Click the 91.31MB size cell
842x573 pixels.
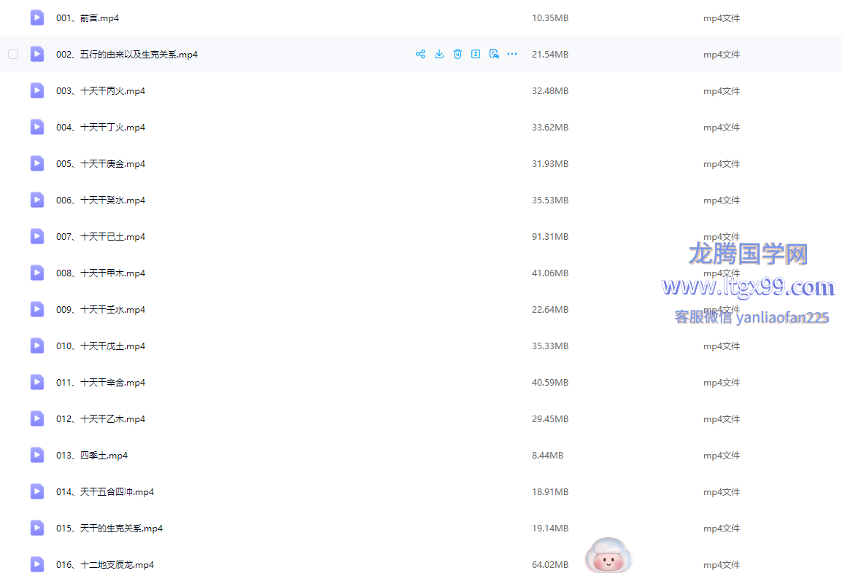(550, 236)
